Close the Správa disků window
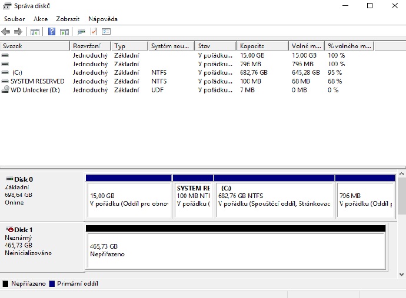Viewport: 406px width, 298px height. [x=395, y=6]
